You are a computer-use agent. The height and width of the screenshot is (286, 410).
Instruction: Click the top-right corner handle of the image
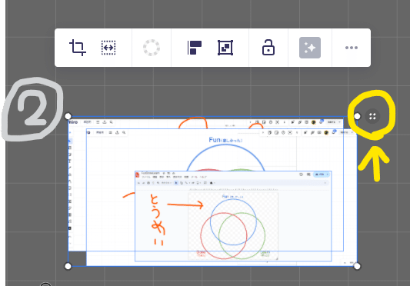[357, 116]
